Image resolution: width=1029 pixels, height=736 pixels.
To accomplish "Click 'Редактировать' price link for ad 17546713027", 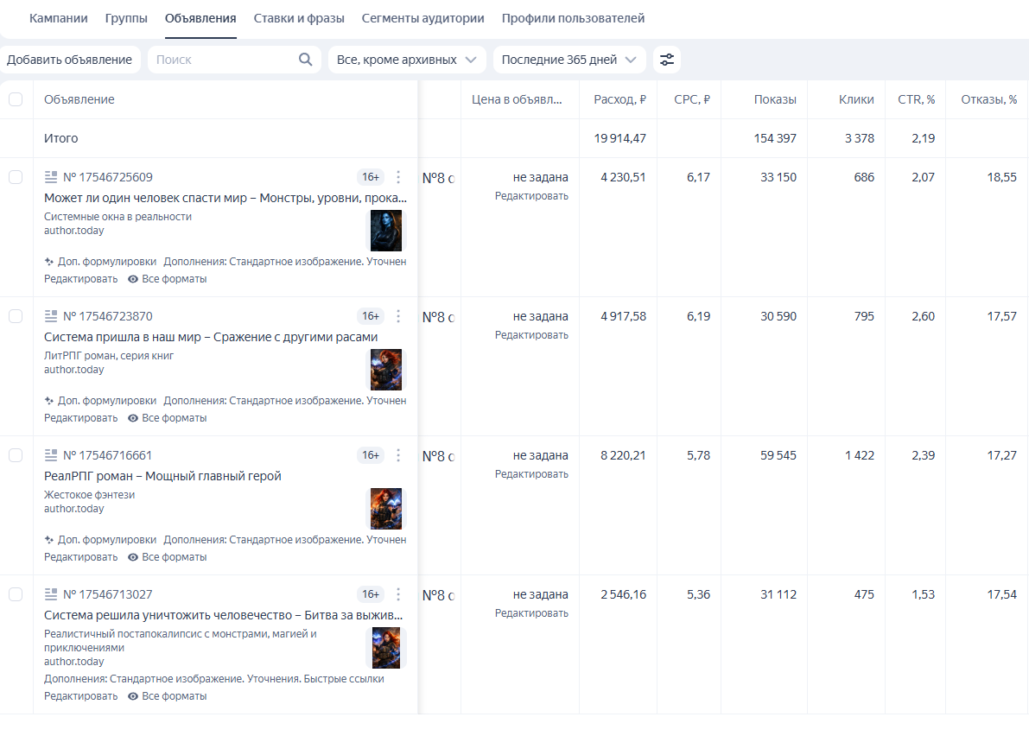I will [531, 613].
